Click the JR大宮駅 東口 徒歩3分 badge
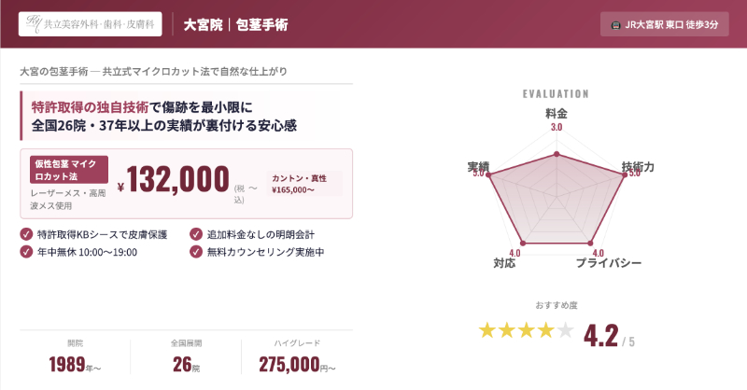The width and height of the screenshot is (747, 390). (x=664, y=25)
